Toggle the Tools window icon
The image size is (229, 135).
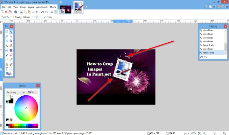pos(206,7)
